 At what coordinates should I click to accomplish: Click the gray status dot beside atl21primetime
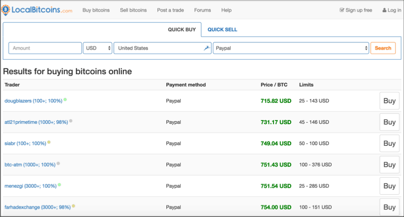tap(71, 121)
